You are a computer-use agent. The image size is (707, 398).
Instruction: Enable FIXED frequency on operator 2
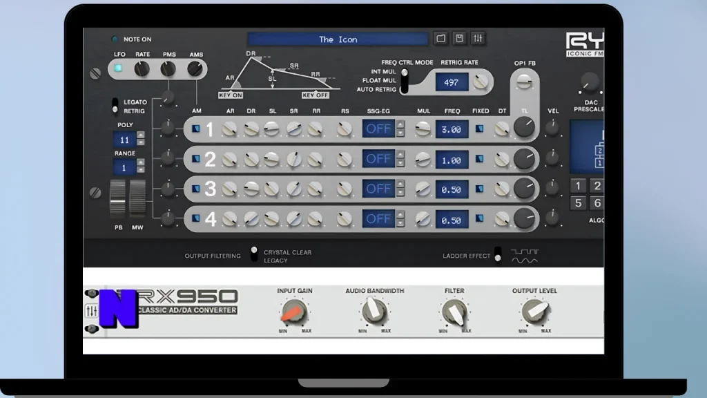click(x=480, y=159)
